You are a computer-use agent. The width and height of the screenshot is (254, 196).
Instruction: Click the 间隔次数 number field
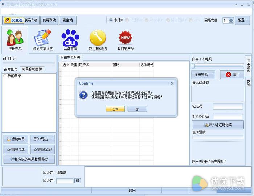226,20
